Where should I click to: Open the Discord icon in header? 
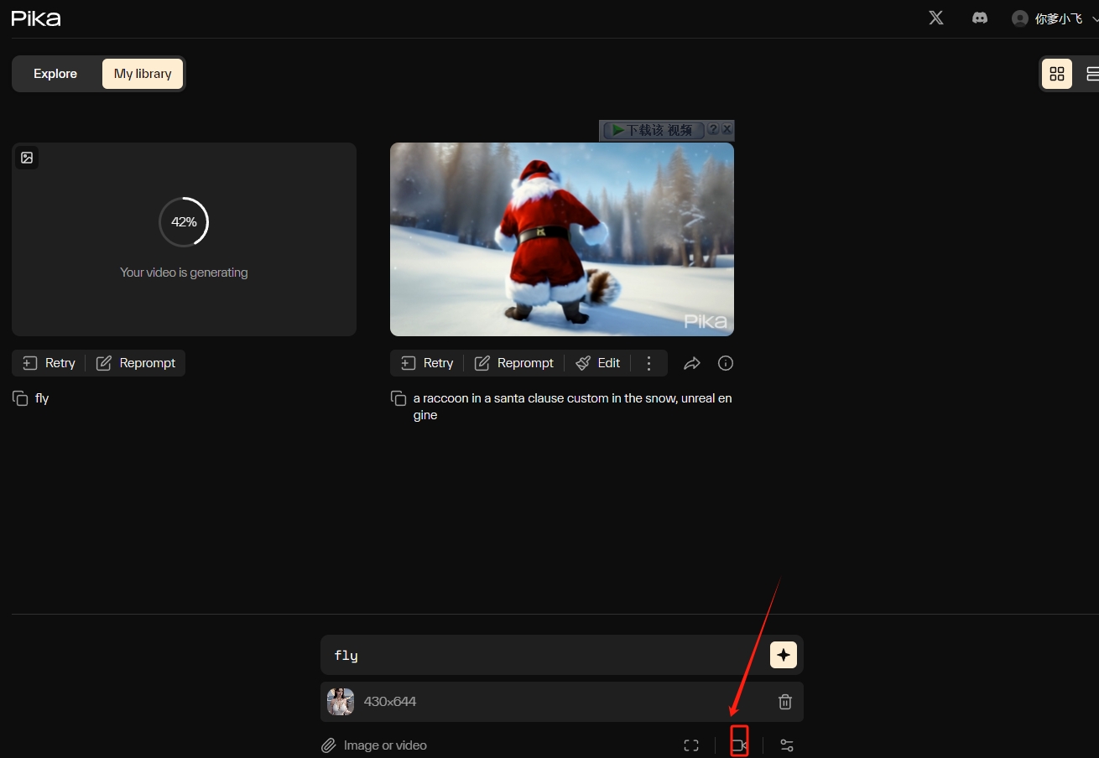point(979,18)
